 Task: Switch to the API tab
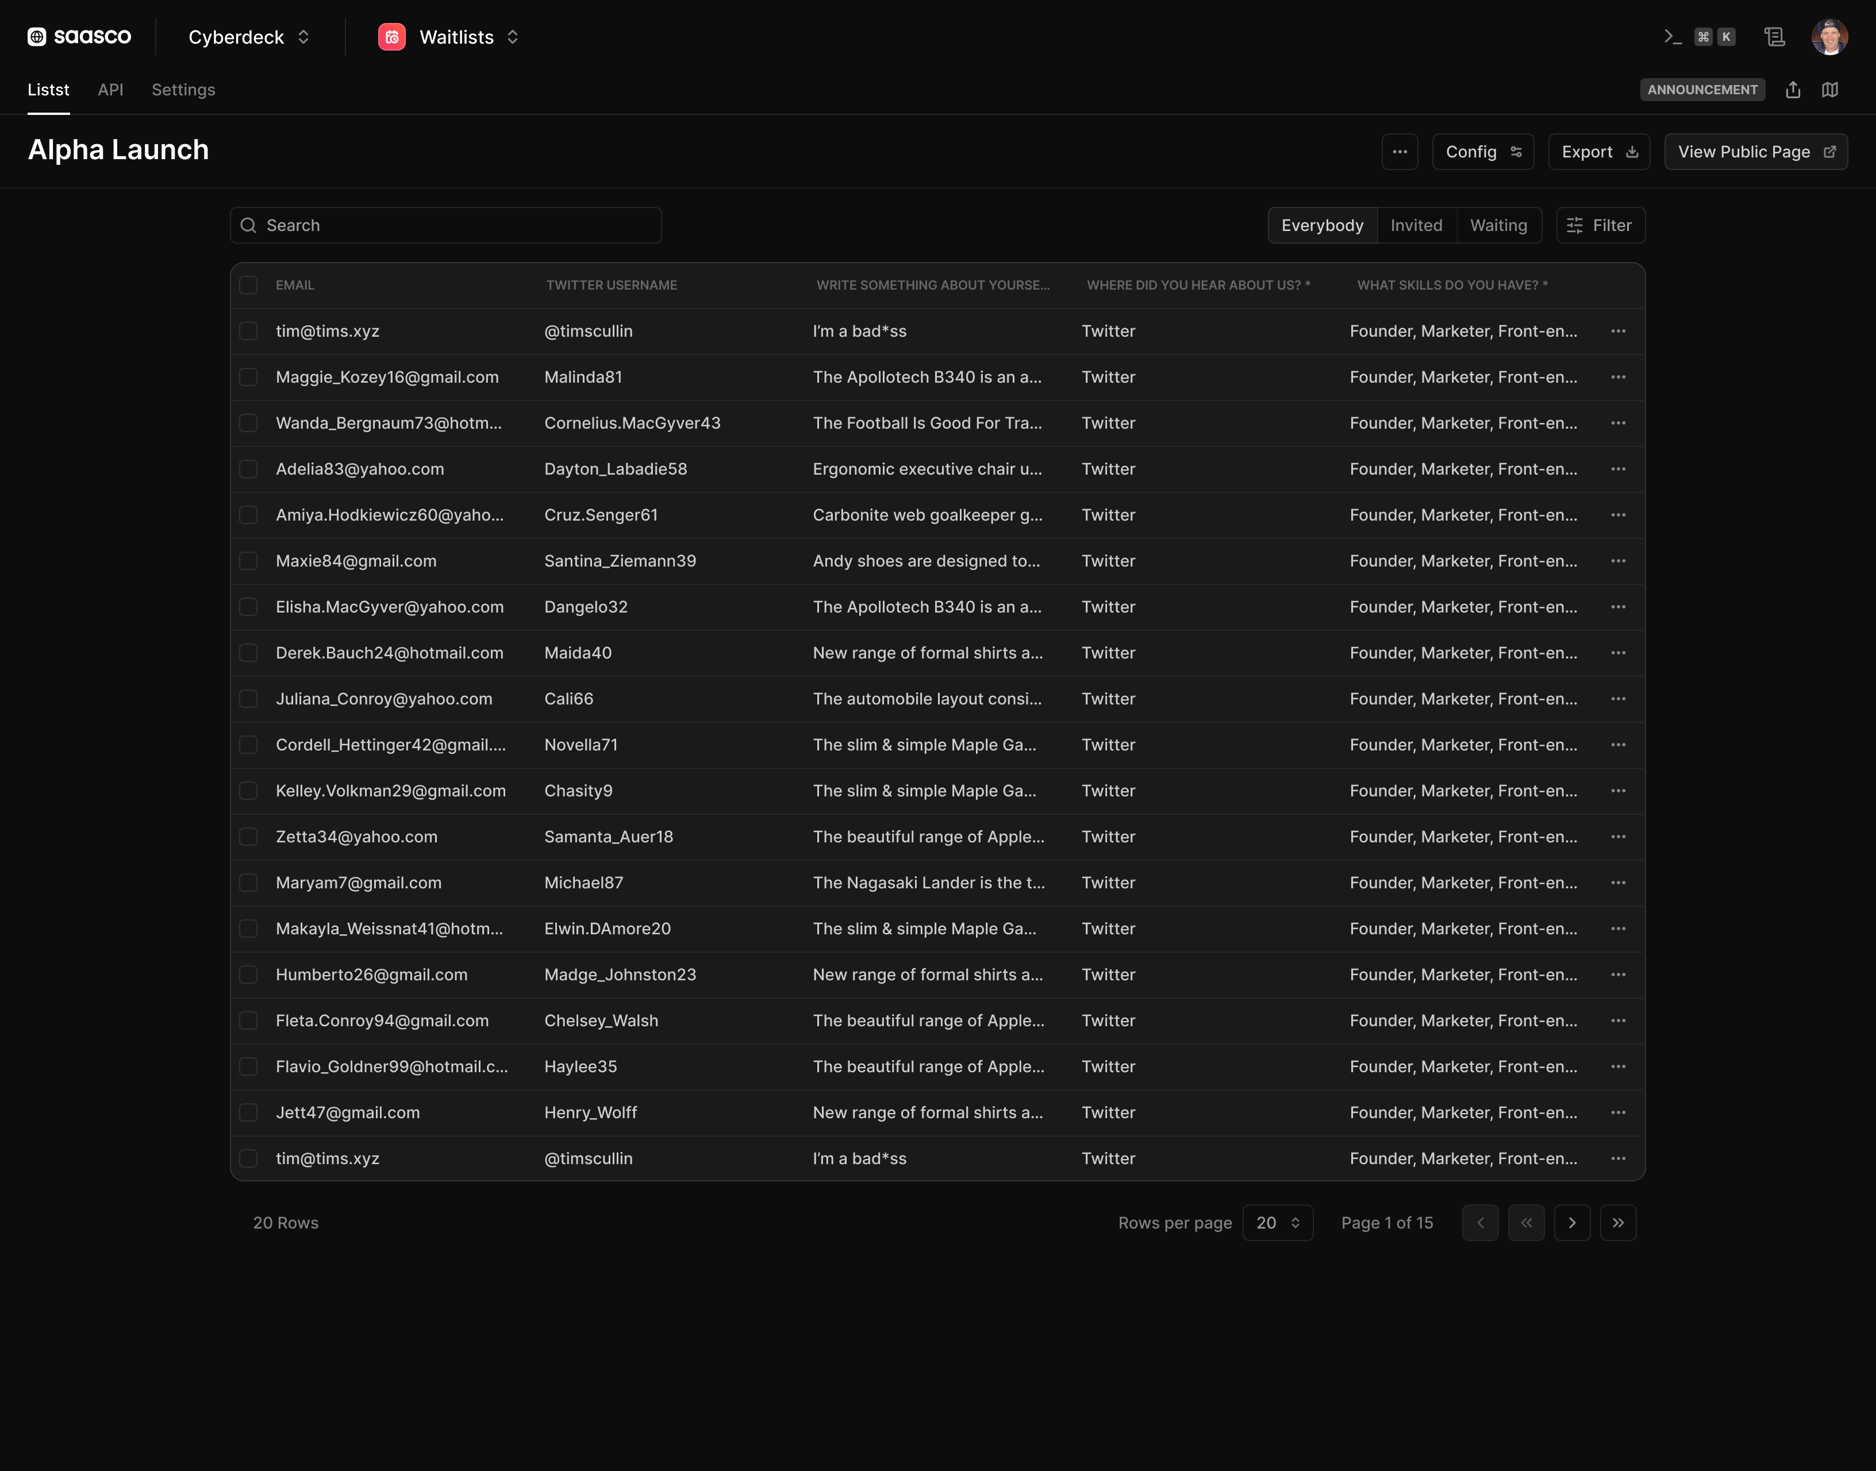[x=110, y=90]
